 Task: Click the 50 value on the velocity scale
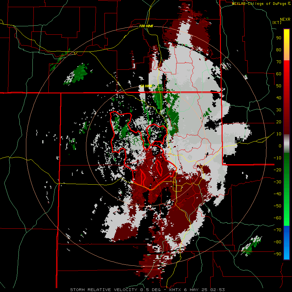click(279, 86)
